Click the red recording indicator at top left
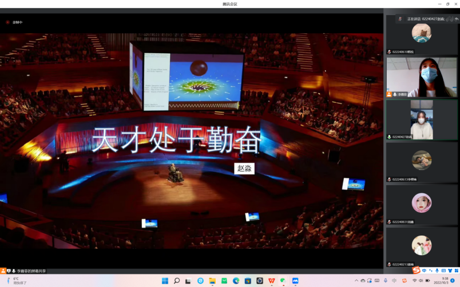The height and width of the screenshot is (287, 460). (x=8, y=22)
